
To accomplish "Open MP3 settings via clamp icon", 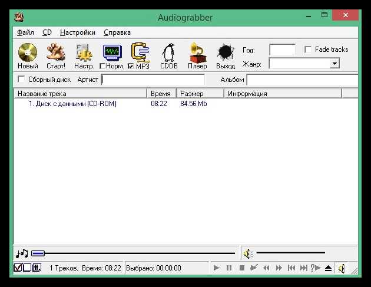I will [x=140, y=52].
